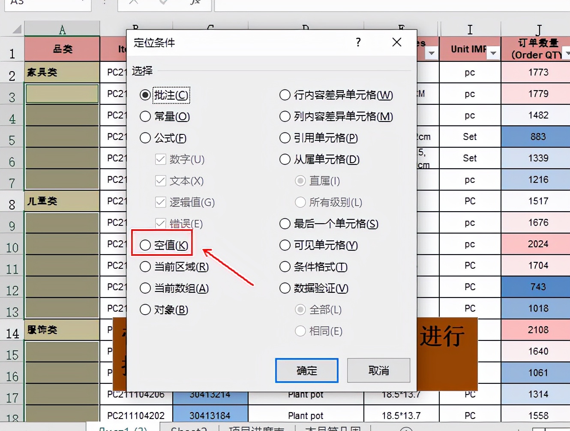Check the 数字(U) checkbox
Screen dimensions: 570x431
point(160,159)
